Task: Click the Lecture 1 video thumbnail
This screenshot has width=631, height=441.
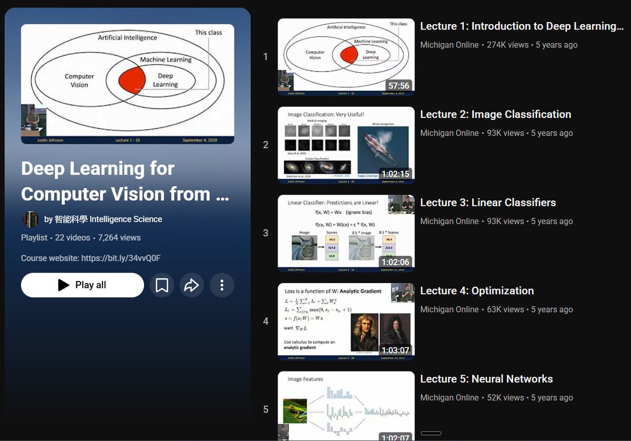Action: [345, 57]
